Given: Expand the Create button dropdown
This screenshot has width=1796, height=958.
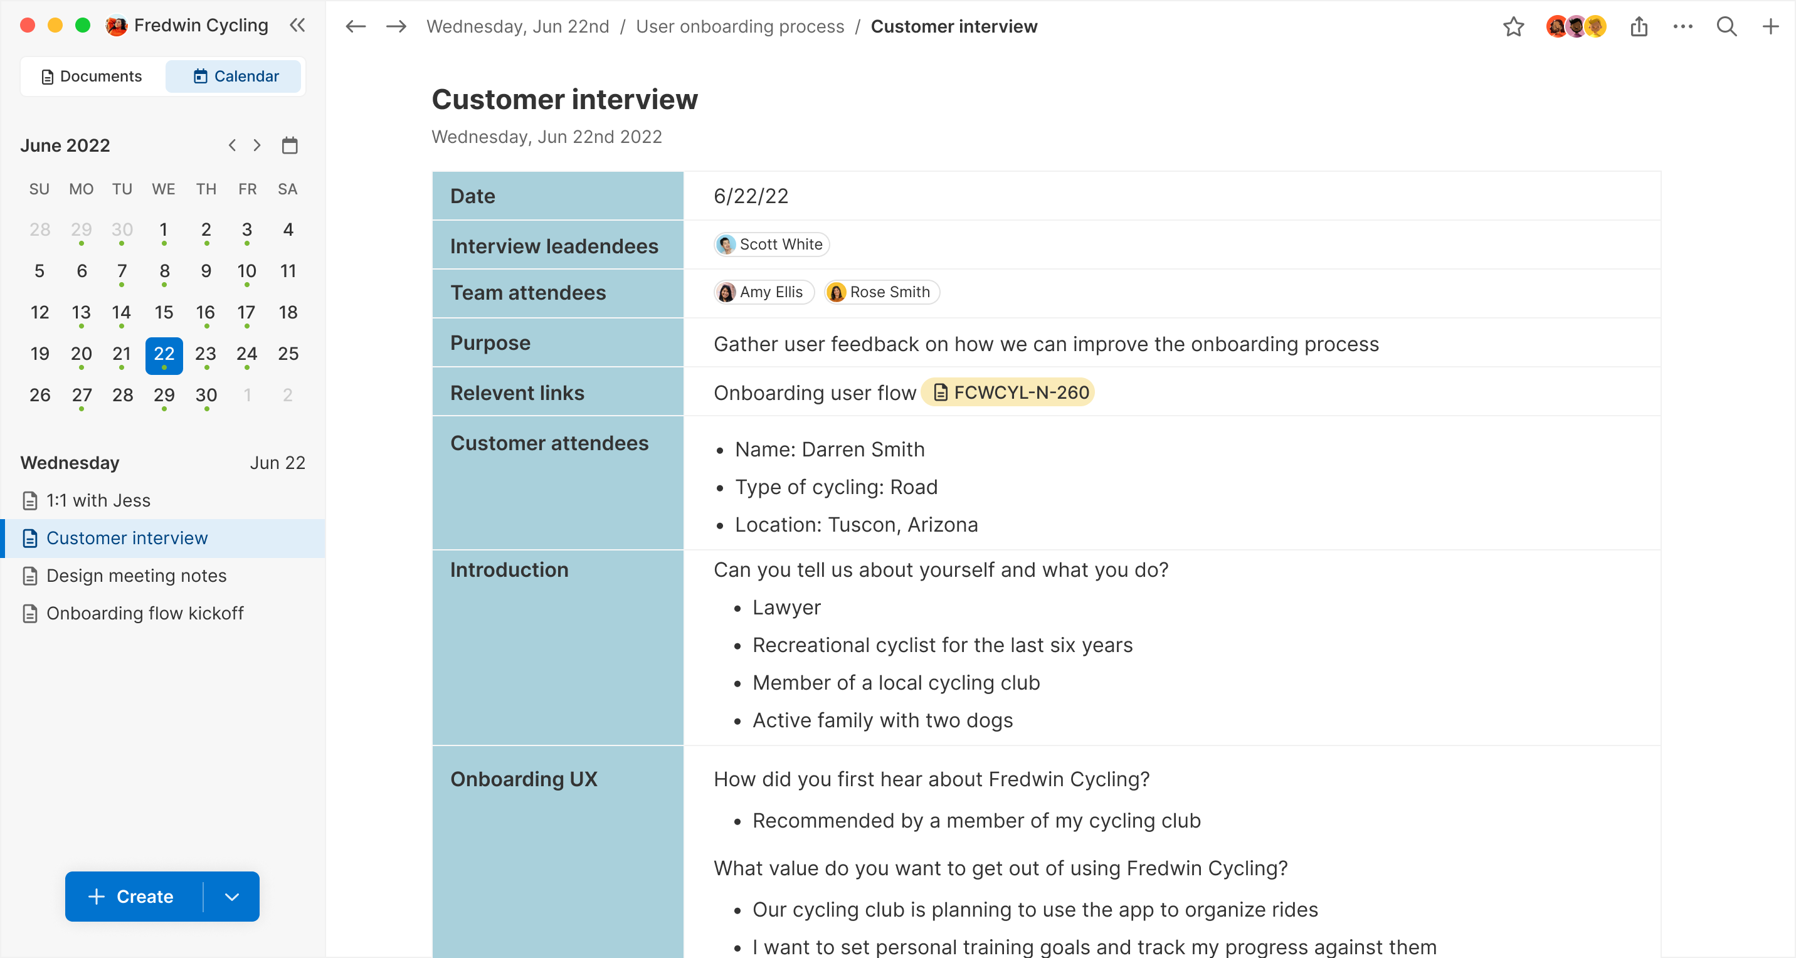Looking at the screenshot, I should click(x=233, y=897).
